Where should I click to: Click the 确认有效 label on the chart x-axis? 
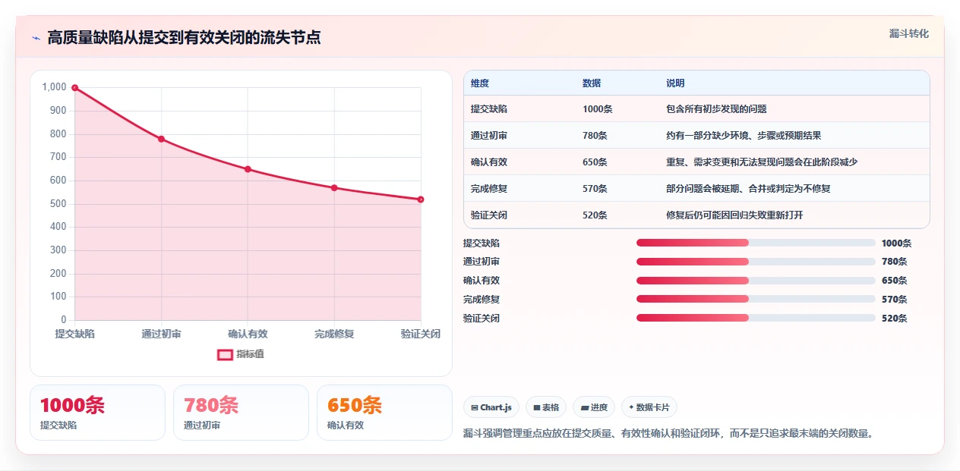tap(248, 334)
